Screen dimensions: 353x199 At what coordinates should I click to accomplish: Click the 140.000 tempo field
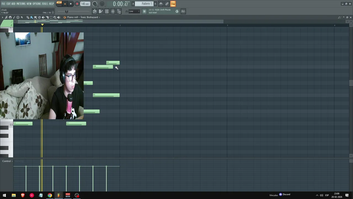[85, 4]
